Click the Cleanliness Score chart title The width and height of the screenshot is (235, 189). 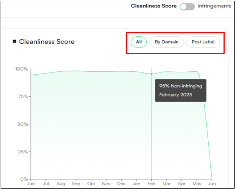[47, 42]
